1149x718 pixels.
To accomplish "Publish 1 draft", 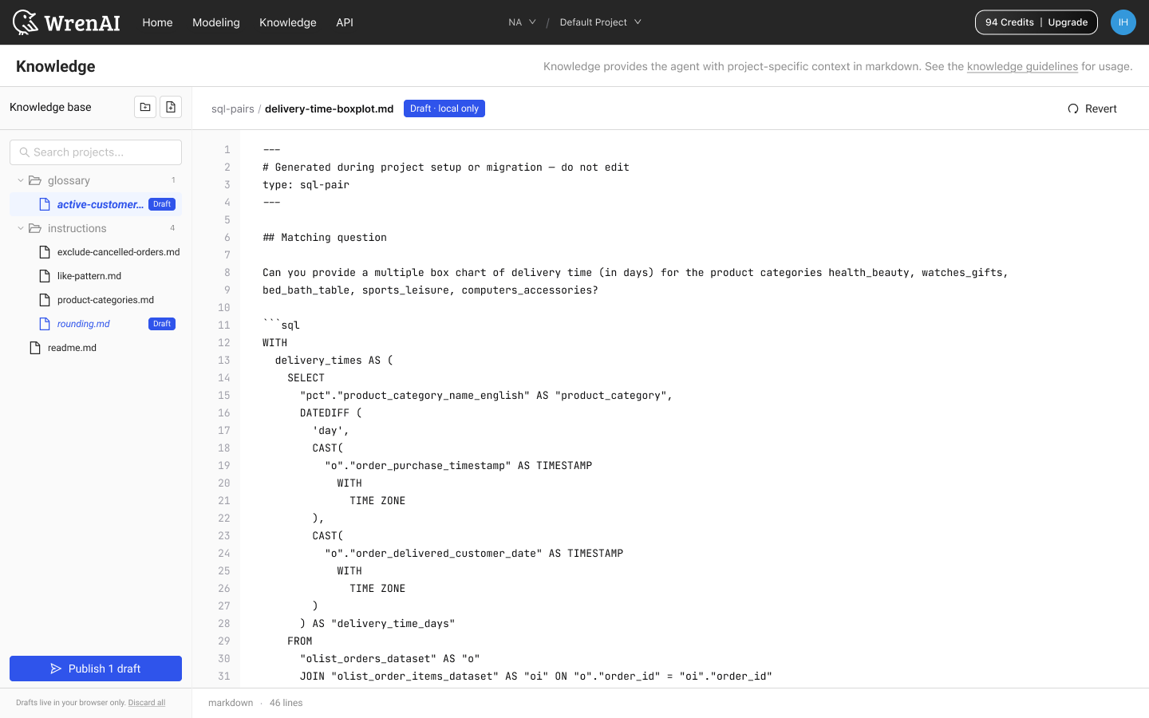I will click(x=96, y=669).
